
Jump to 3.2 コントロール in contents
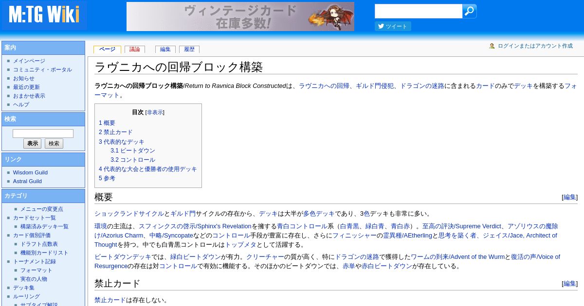click(x=133, y=160)
